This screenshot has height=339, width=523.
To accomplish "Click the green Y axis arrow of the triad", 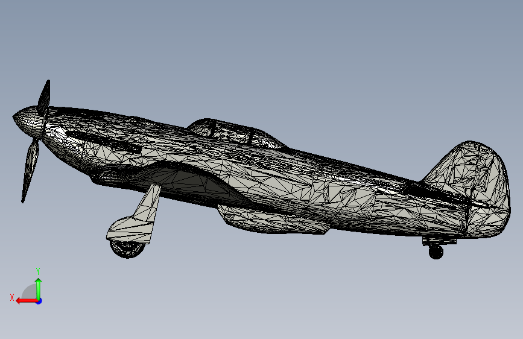I will pyautogui.click(x=39, y=290).
